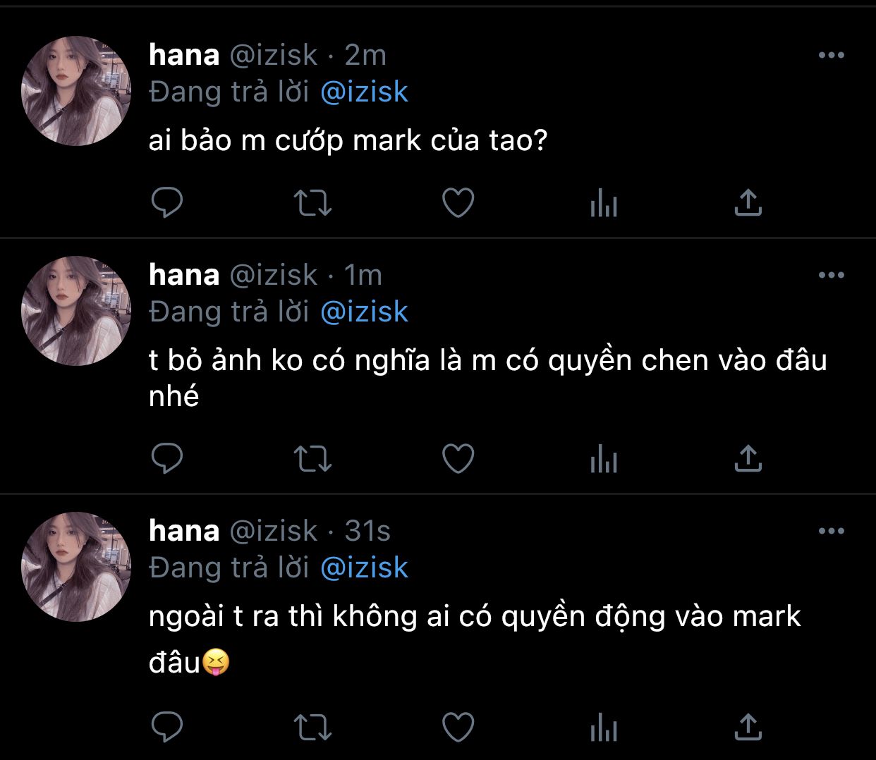Share the tweet posted 1m ago
The width and height of the screenshot is (876, 760).
(748, 458)
